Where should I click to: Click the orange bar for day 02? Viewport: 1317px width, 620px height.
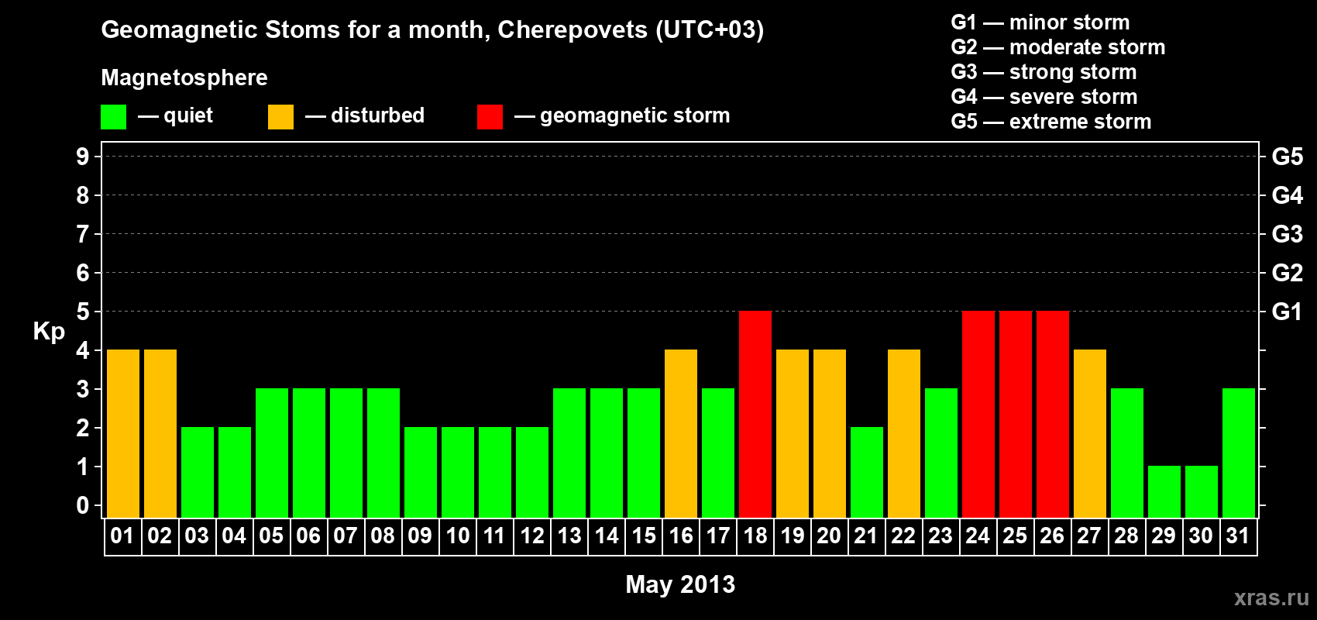coord(160,433)
